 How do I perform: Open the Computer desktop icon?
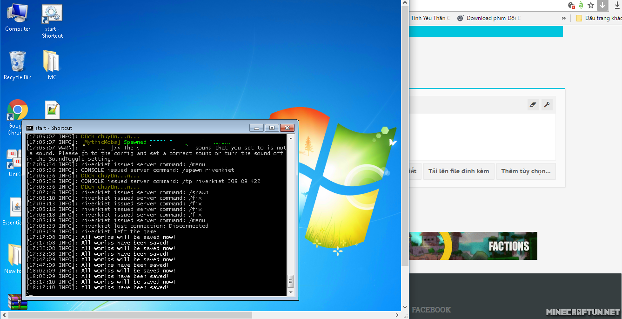(x=18, y=18)
